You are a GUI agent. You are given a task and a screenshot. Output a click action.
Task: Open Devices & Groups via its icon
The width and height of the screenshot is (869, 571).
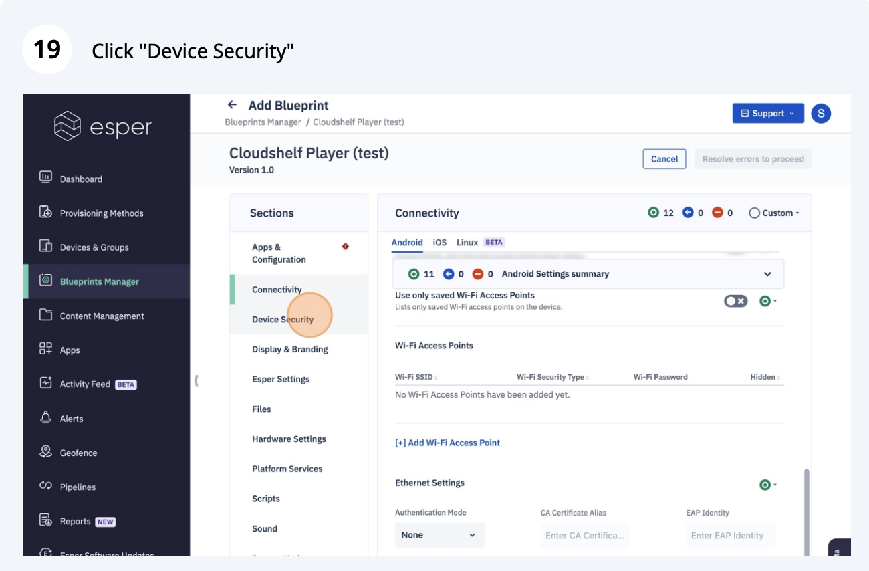tap(45, 246)
